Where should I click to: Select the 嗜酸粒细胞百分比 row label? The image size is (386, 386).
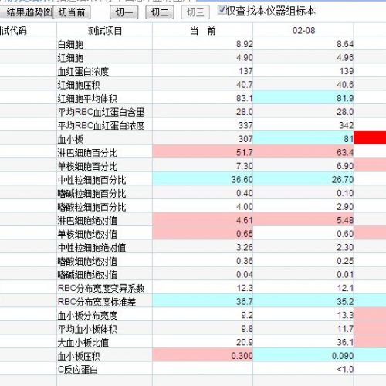[x=92, y=207]
